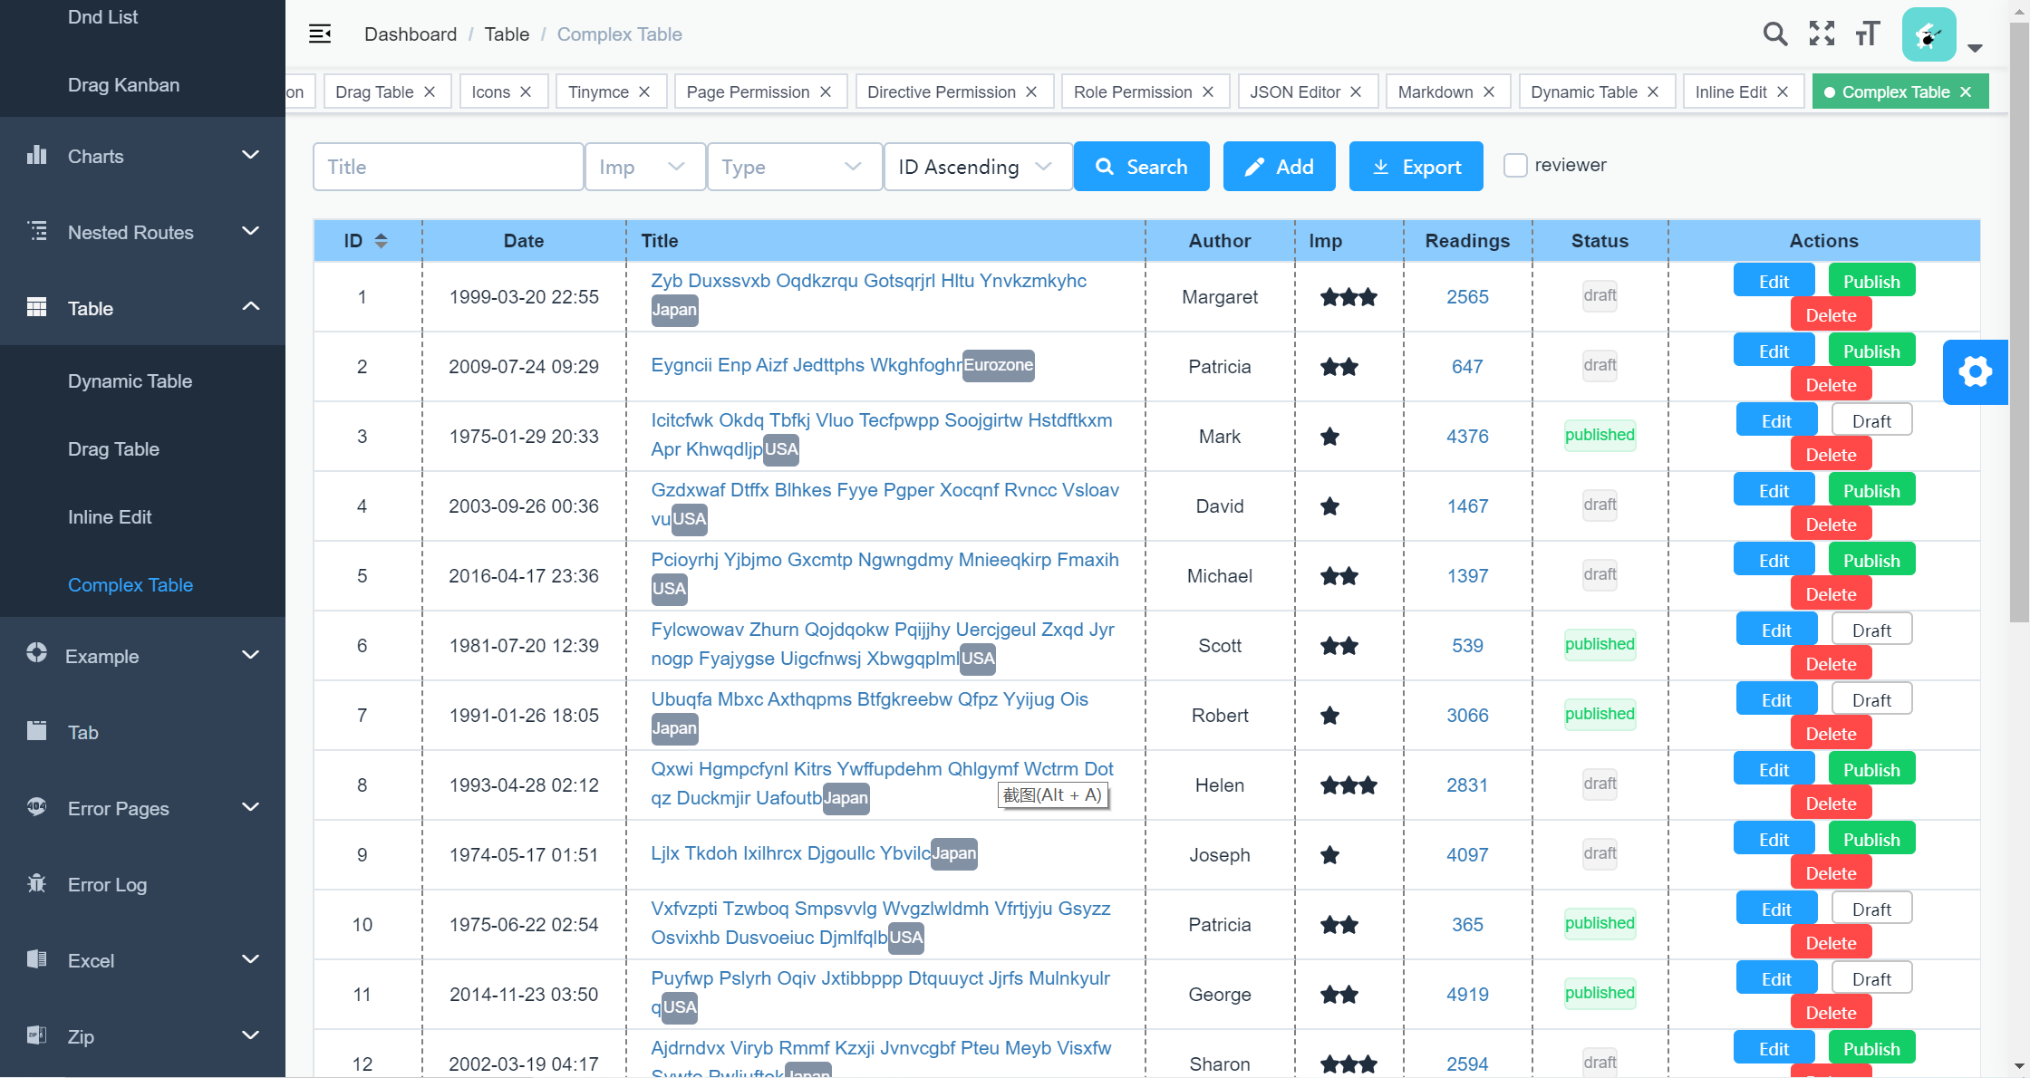Open readings link 4376 for Mark's row

point(1467,436)
